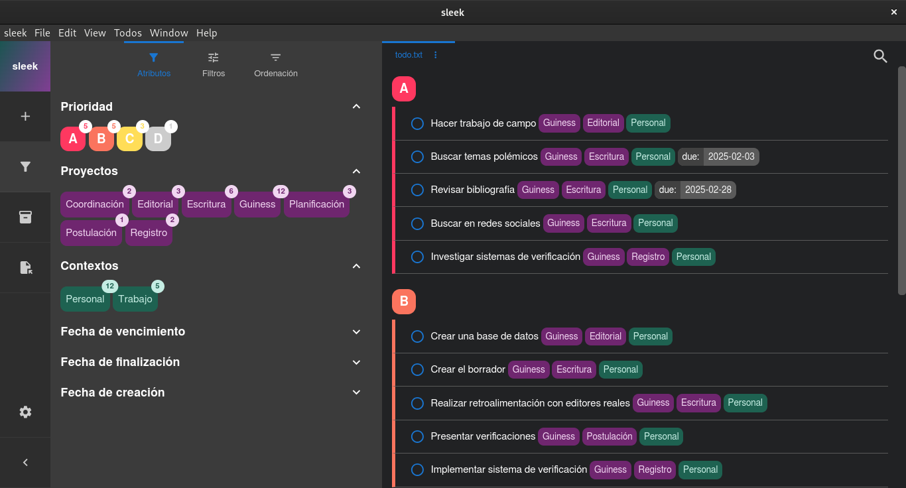Collapse the Prioridad section
The height and width of the screenshot is (488, 906).
click(356, 107)
